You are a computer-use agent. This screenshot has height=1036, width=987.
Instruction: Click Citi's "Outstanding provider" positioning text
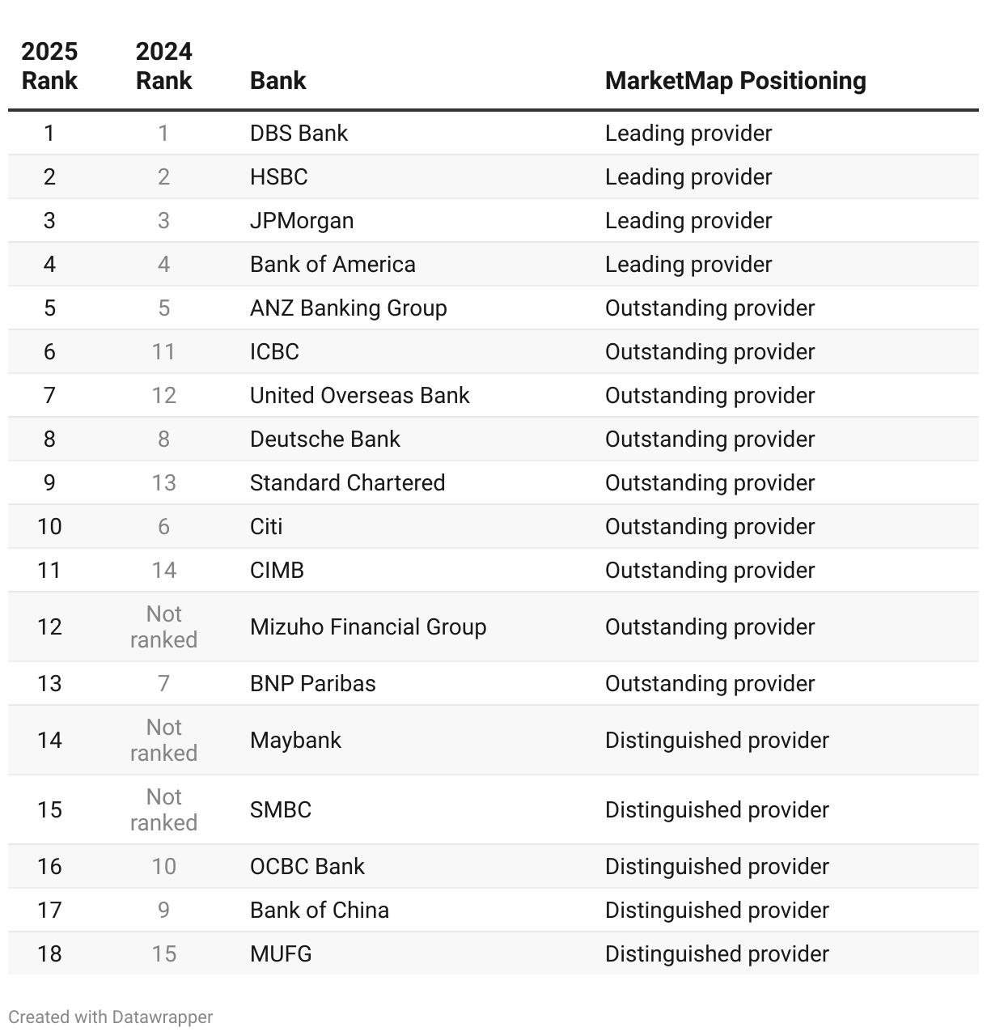coord(710,527)
